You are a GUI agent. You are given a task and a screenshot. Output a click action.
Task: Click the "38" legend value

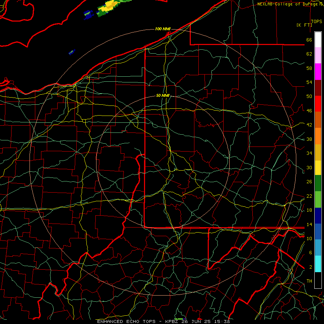pyautogui.click(x=309, y=139)
